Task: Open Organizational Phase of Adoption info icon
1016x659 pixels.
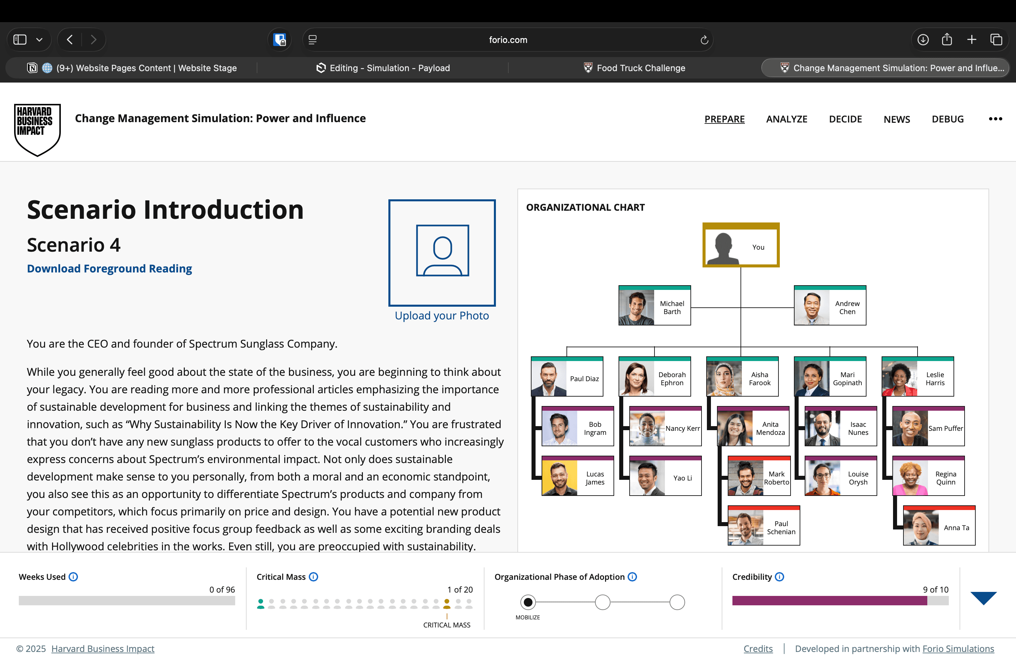Action: (x=632, y=577)
